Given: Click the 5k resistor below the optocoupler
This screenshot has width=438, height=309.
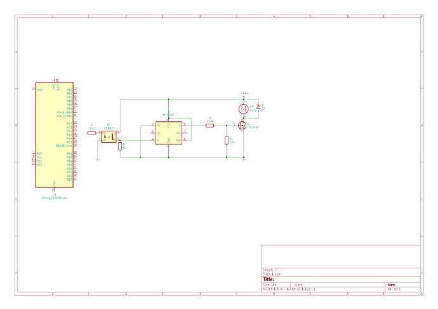Looking at the screenshot, I should (x=120, y=146).
